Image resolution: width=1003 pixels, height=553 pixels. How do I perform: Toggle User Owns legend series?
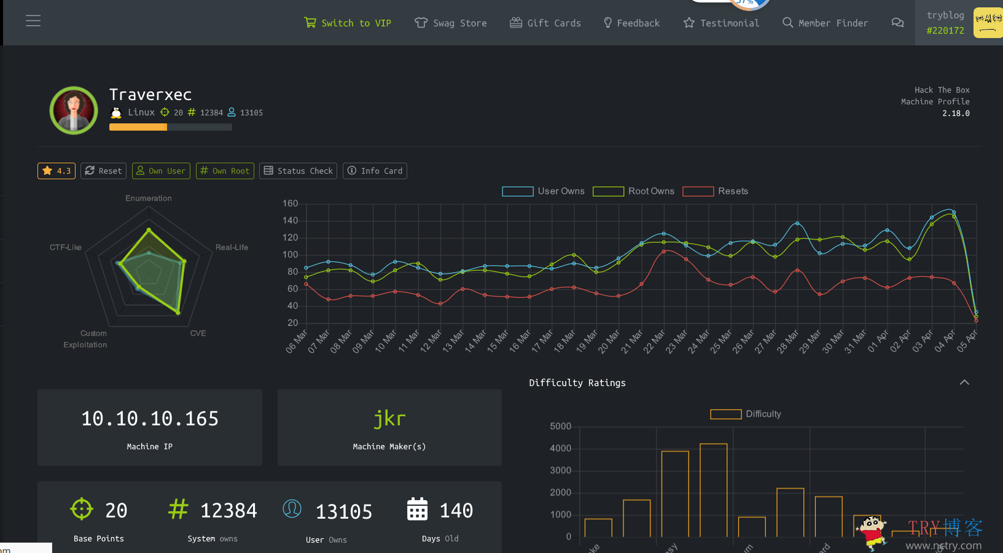[544, 191]
